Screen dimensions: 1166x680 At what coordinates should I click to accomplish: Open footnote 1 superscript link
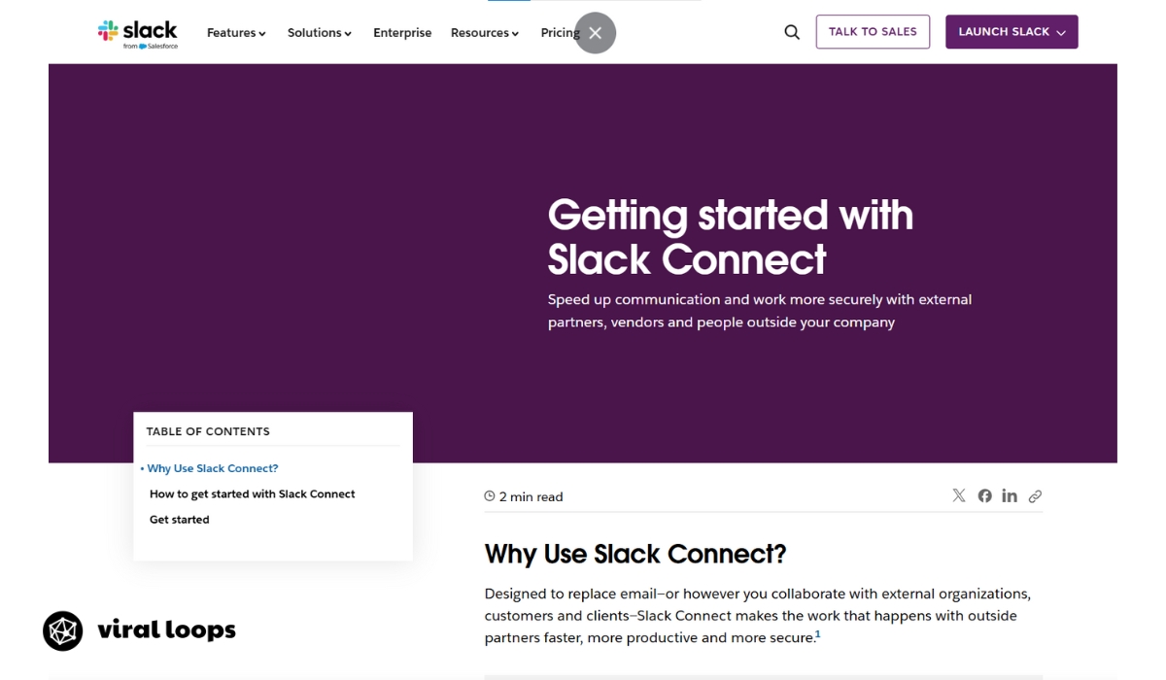pyautogui.click(x=818, y=634)
